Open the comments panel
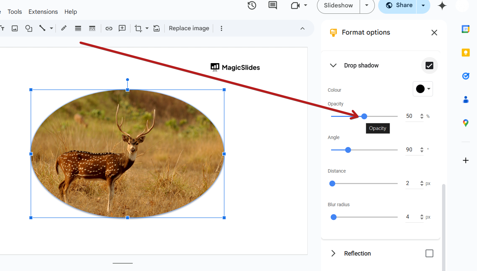477x271 pixels. [272, 5]
